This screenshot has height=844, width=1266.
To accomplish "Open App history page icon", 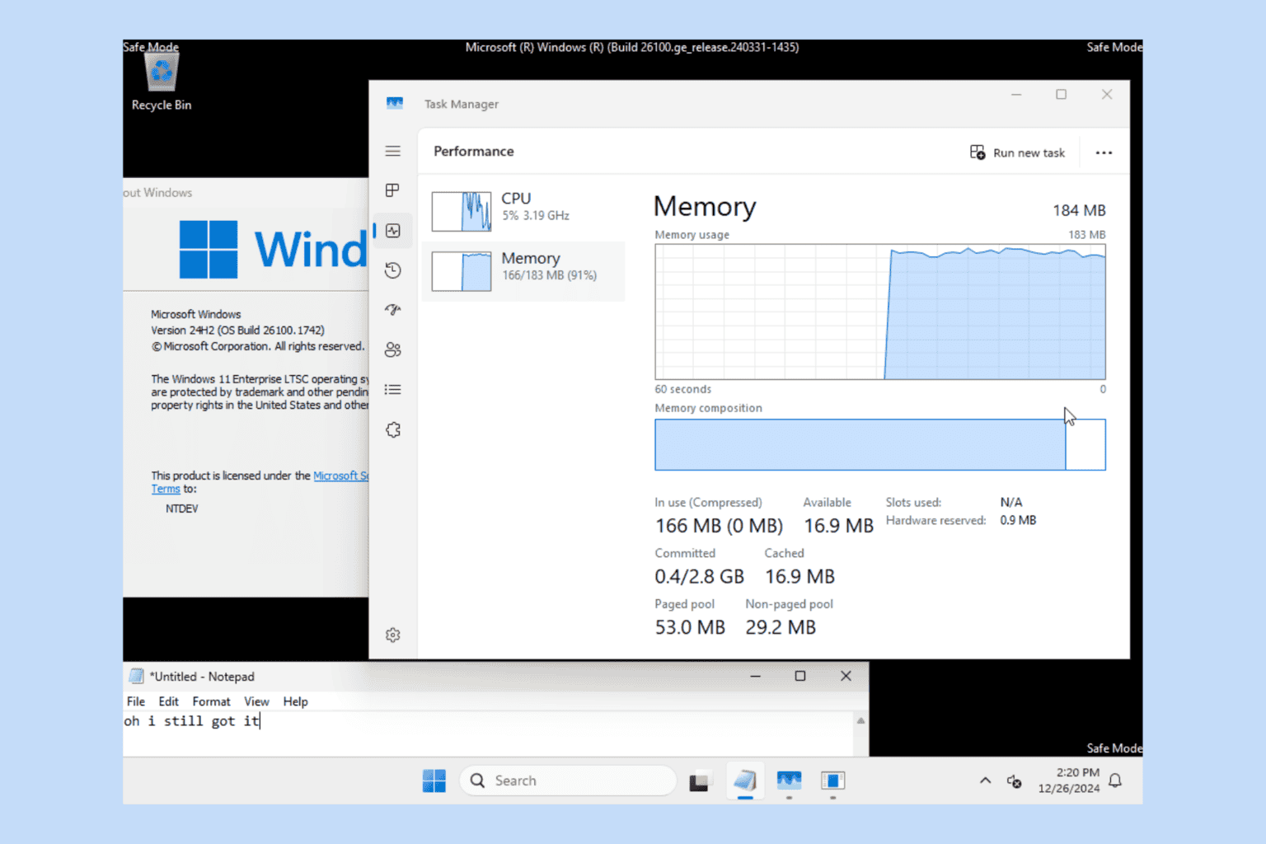I will point(393,270).
